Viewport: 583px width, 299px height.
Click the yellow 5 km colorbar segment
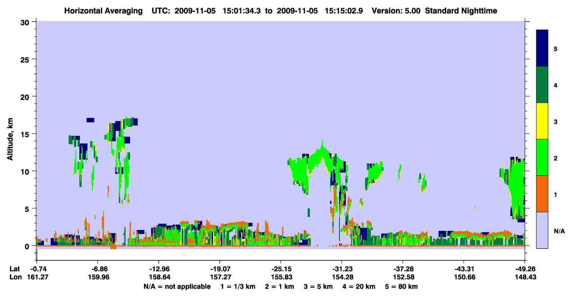(542, 121)
